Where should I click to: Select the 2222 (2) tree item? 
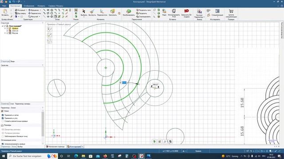click(x=15, y=31)
